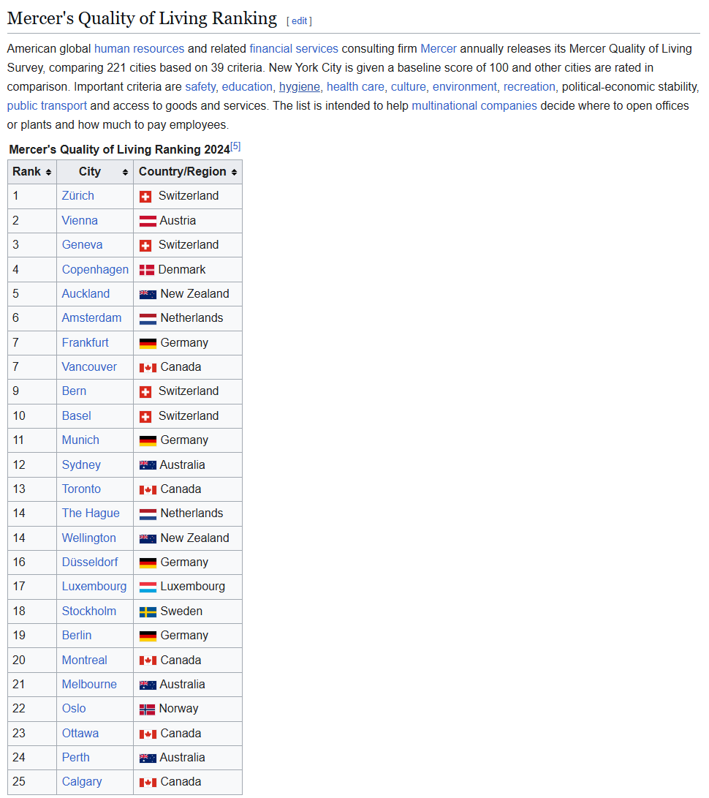The width and height of the screenshot is (709, 798).
Task: Click the Swiss flag next to Zürich
Action: click(x=145, y=197)
